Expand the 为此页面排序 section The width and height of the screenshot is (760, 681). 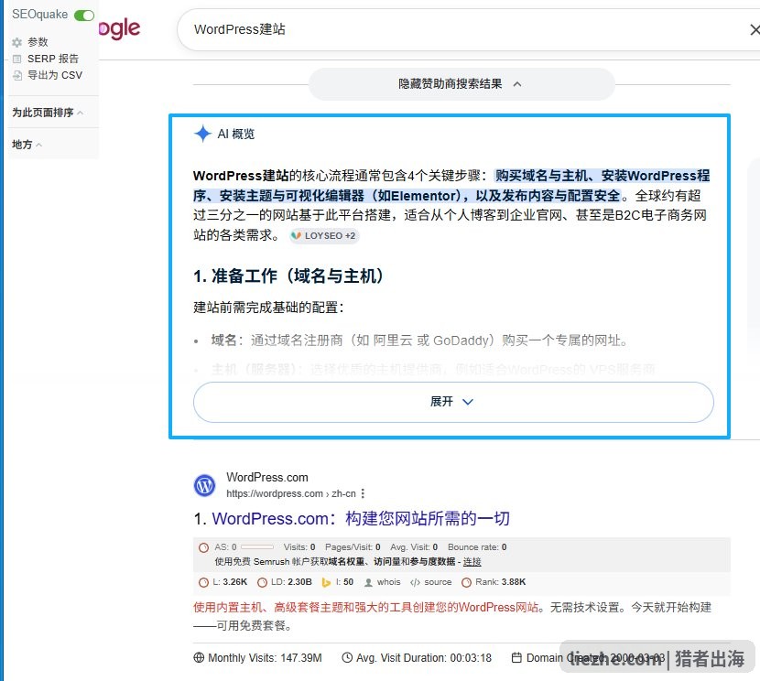[x=48, y=113]
